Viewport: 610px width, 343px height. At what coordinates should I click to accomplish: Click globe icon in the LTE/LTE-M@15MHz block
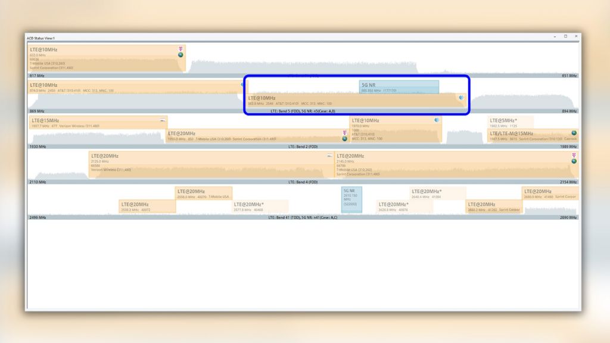click(574, 133)
